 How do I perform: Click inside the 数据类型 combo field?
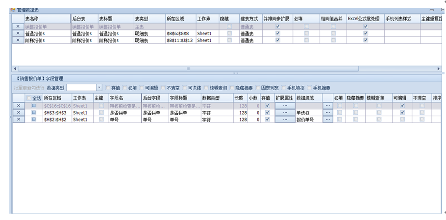pos(81,87)
